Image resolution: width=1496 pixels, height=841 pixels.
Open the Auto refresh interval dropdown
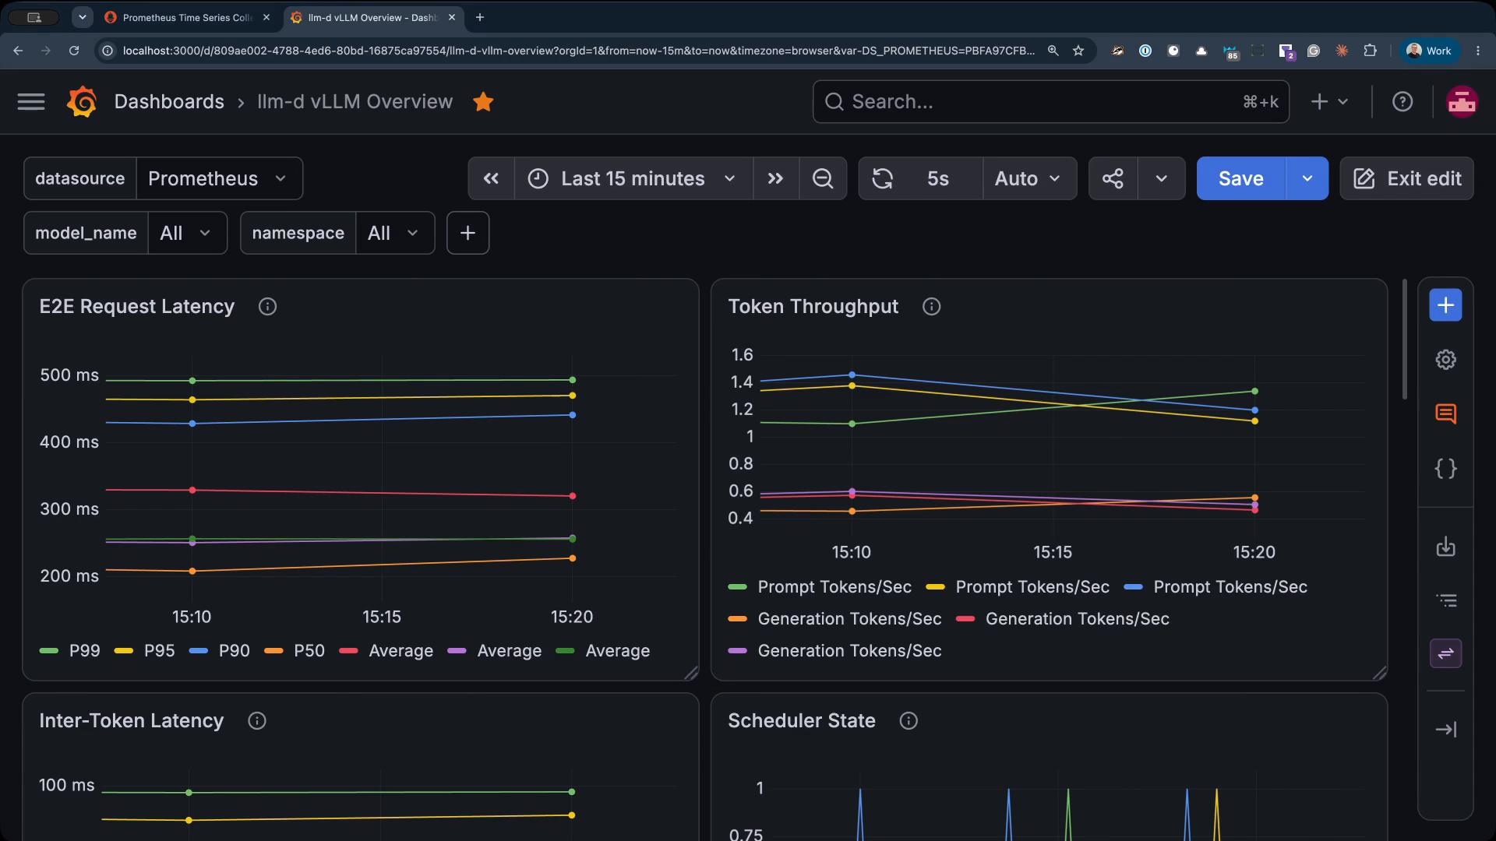(x=1029, y=178)
